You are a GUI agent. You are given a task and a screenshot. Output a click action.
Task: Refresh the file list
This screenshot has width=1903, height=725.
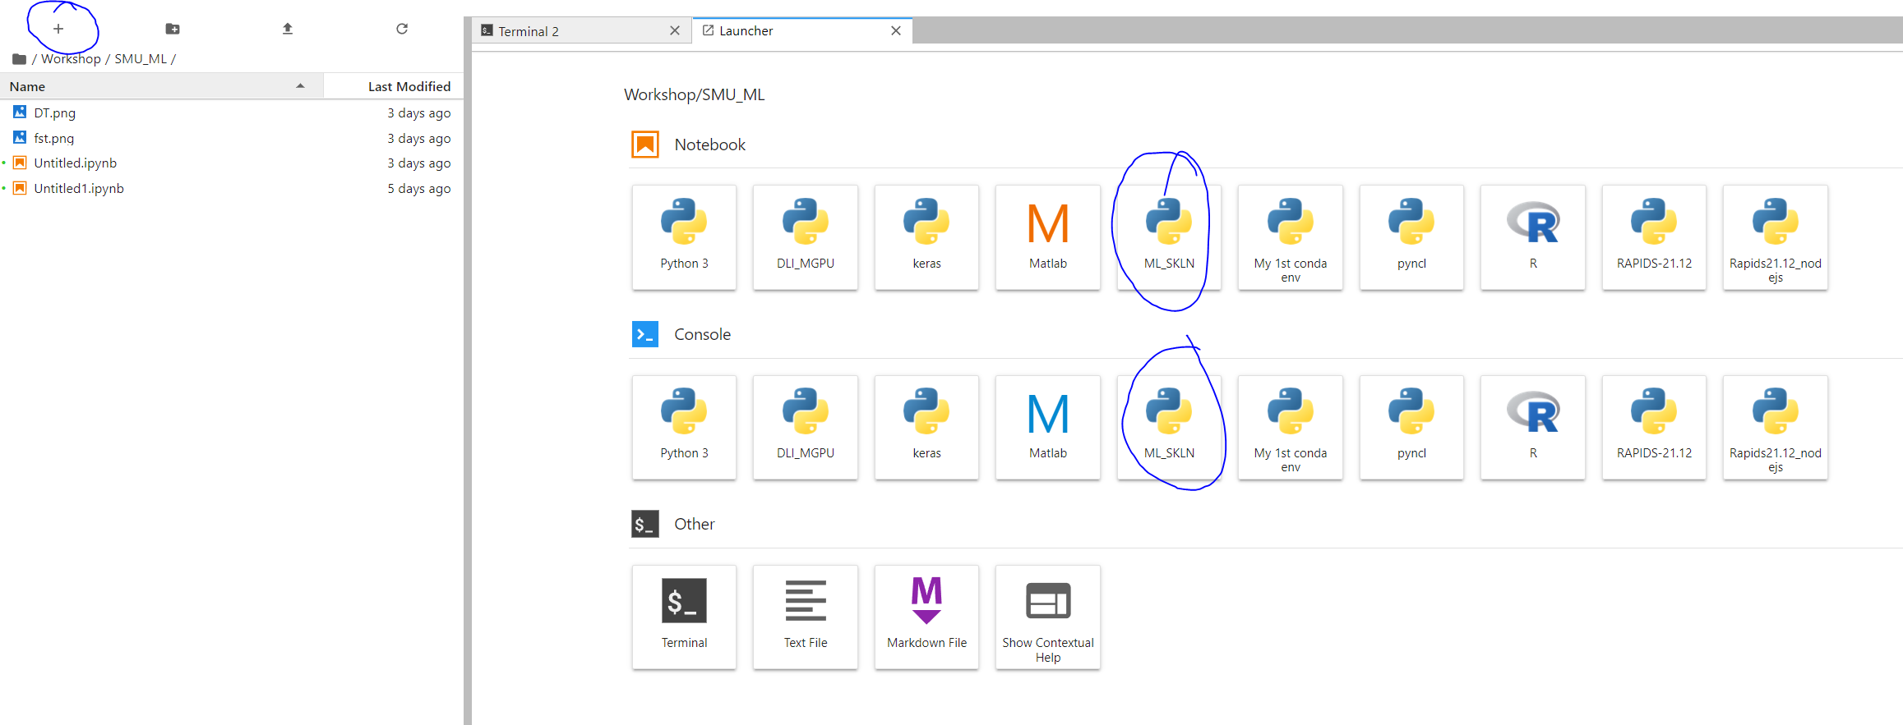pyautogui.click(x=402, y=29)
